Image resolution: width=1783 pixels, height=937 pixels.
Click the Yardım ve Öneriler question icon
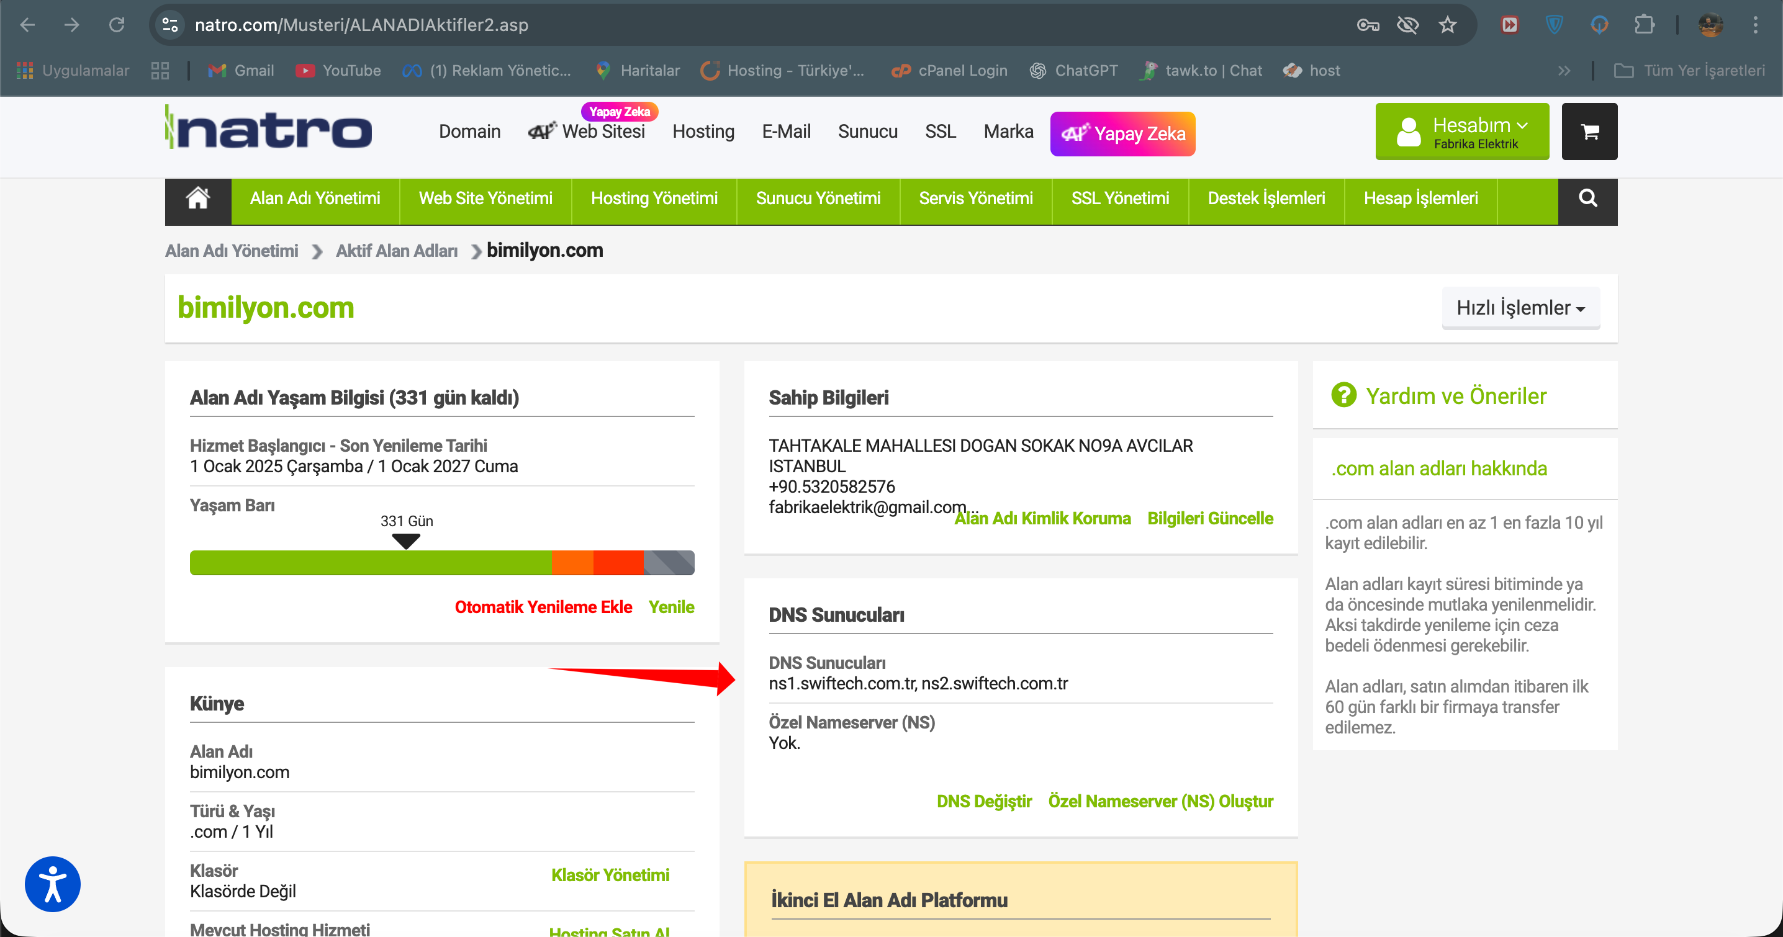(1343, 395)
